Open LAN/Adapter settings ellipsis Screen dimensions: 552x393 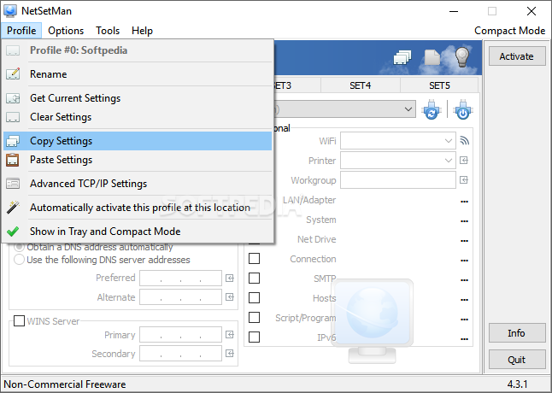[x=464, y=202]
